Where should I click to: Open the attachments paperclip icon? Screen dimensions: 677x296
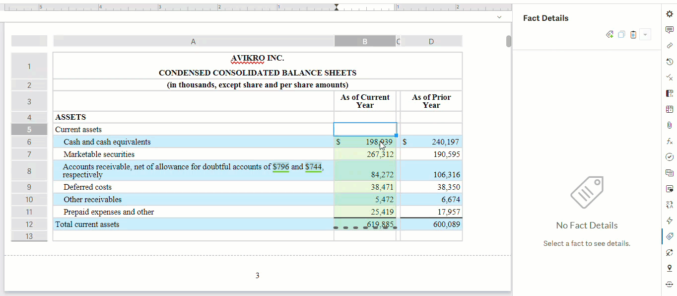(x=669, y=125)
